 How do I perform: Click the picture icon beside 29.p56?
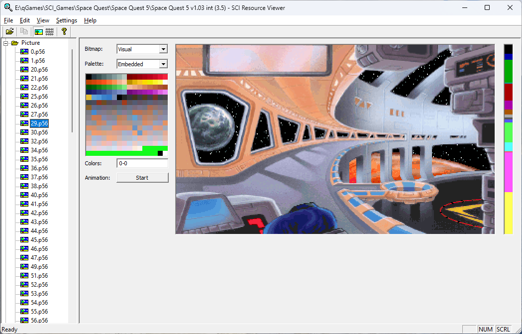click(24, 123)
